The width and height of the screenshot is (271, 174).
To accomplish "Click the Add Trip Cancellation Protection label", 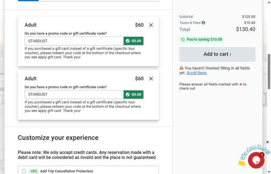I will (x=67, y=171).
